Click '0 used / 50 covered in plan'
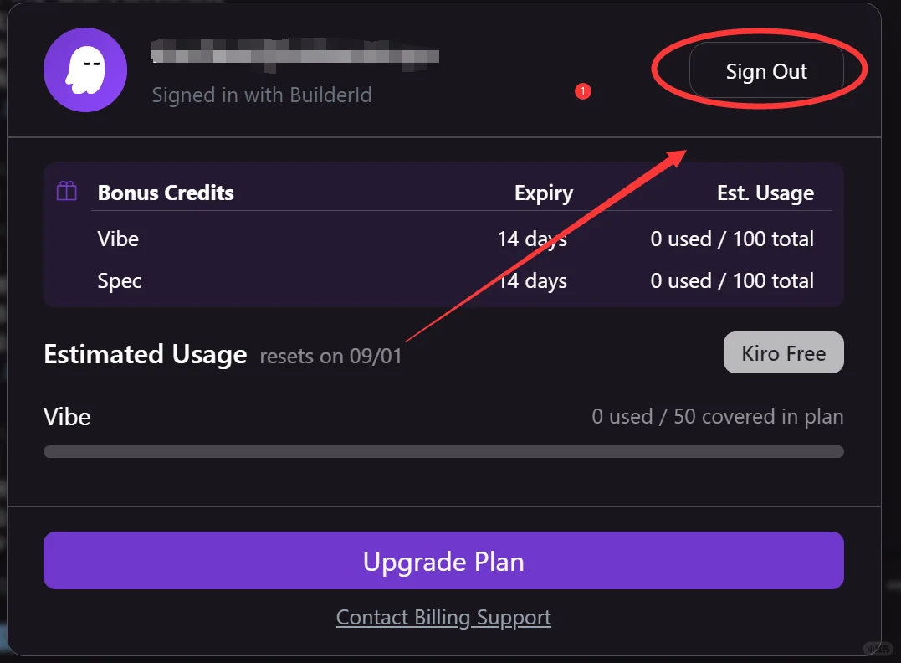The height and width of the screenshot is (663, 901). pyautogui.click(x=717, y=416)
